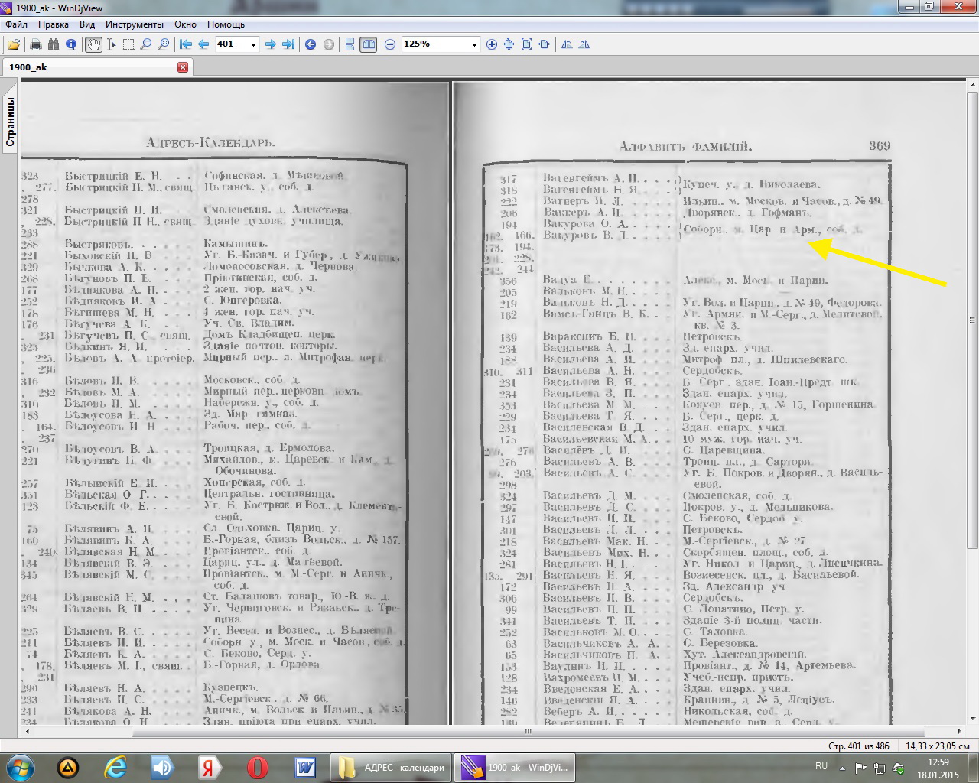Toggle the hand drag tool

tap(93, 44)
